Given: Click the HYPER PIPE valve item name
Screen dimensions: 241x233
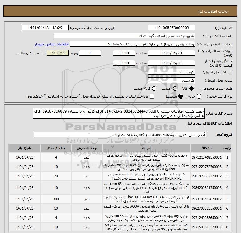Looking at the screenshot, I should tap(146, 176).
